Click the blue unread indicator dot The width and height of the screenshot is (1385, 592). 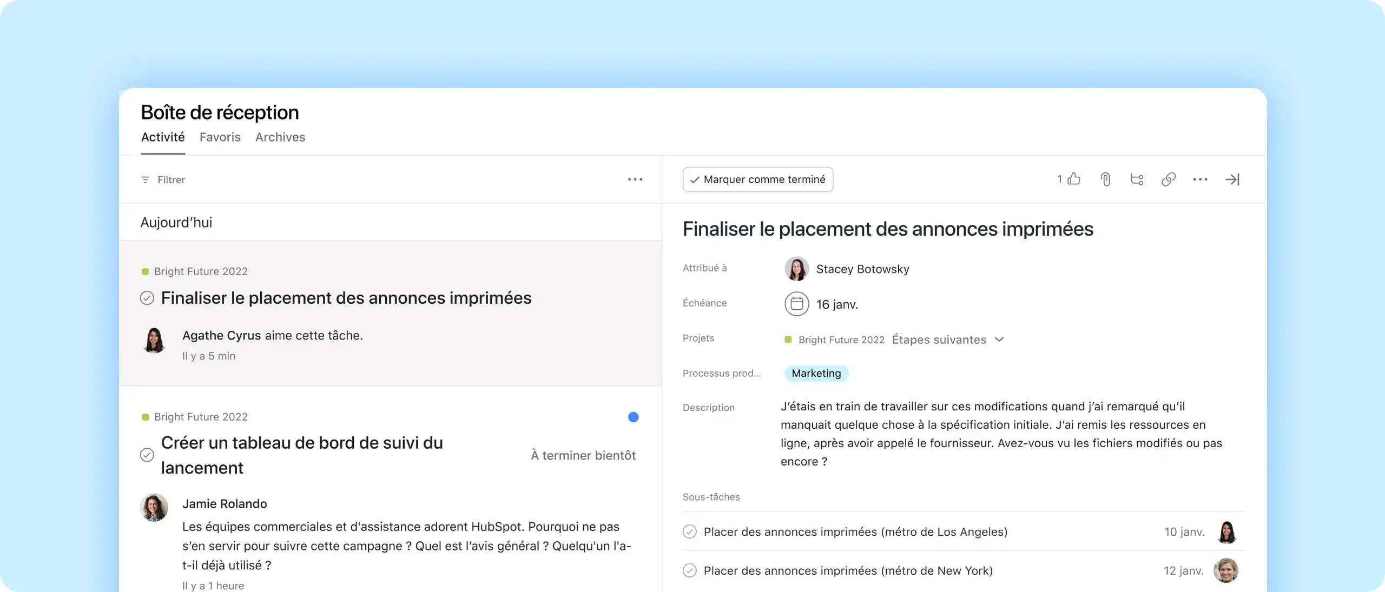pyautogui.click(x=634, y=417)
